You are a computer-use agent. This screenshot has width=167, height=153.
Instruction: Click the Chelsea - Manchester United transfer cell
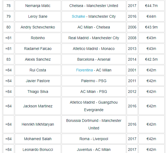94,6
